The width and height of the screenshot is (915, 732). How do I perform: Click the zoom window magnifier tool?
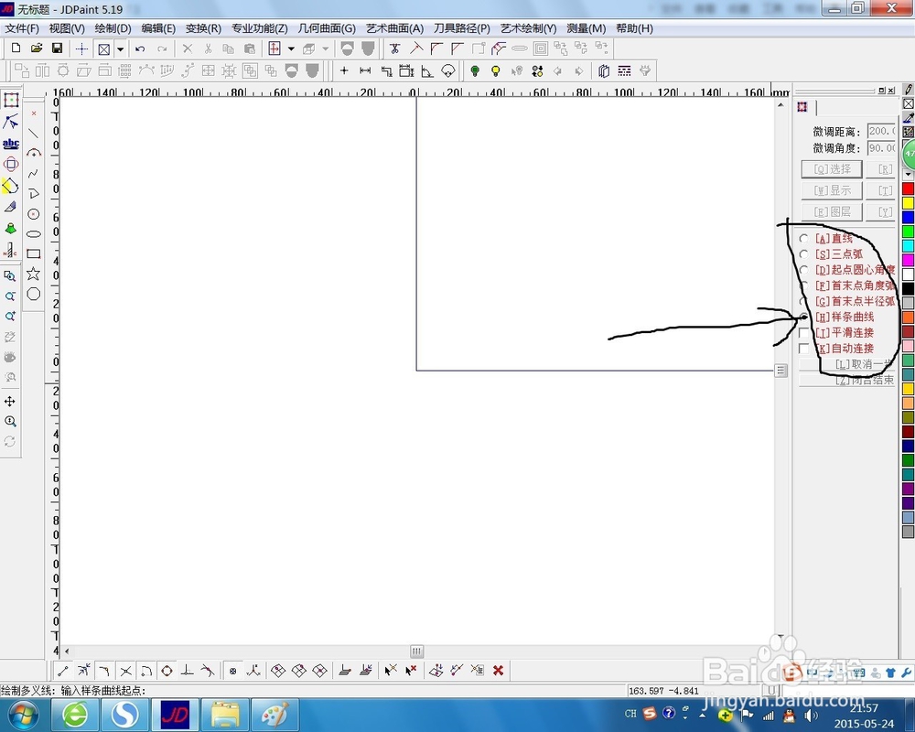click(10, 276)
